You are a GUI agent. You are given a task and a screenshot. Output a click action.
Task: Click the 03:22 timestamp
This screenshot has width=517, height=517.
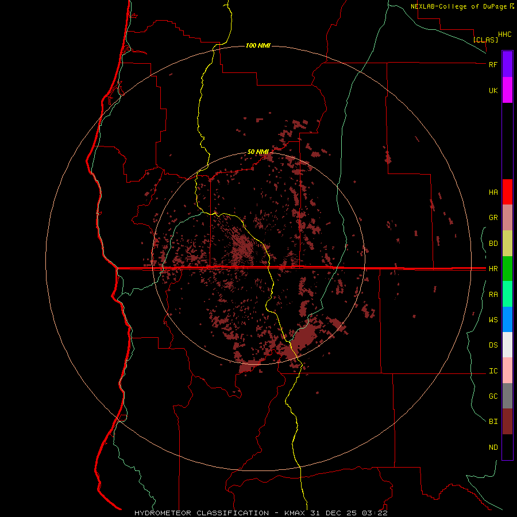[375, 513]
